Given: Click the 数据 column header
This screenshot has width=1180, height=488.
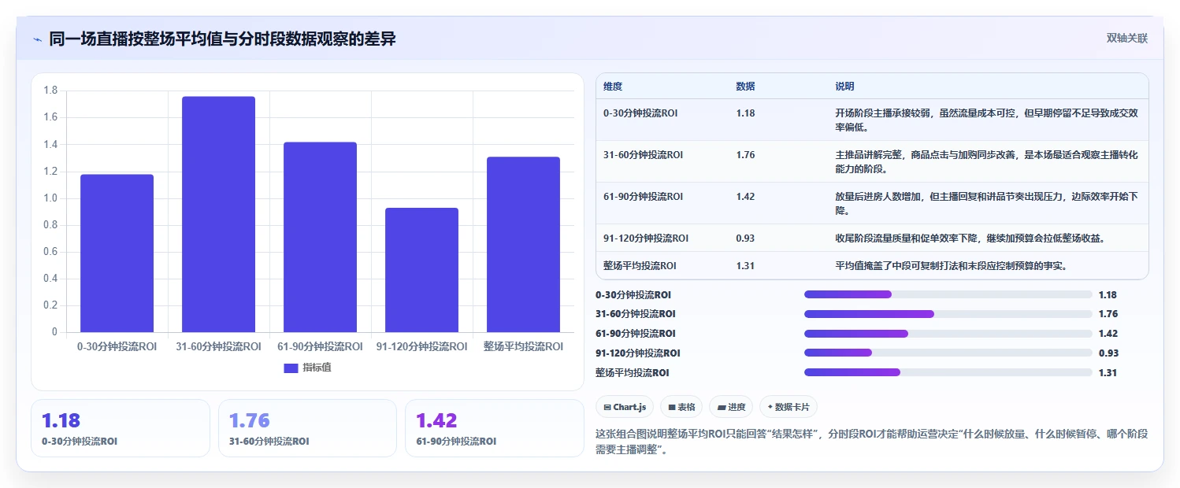Looking at the screenshot, I should coord(745,87).
